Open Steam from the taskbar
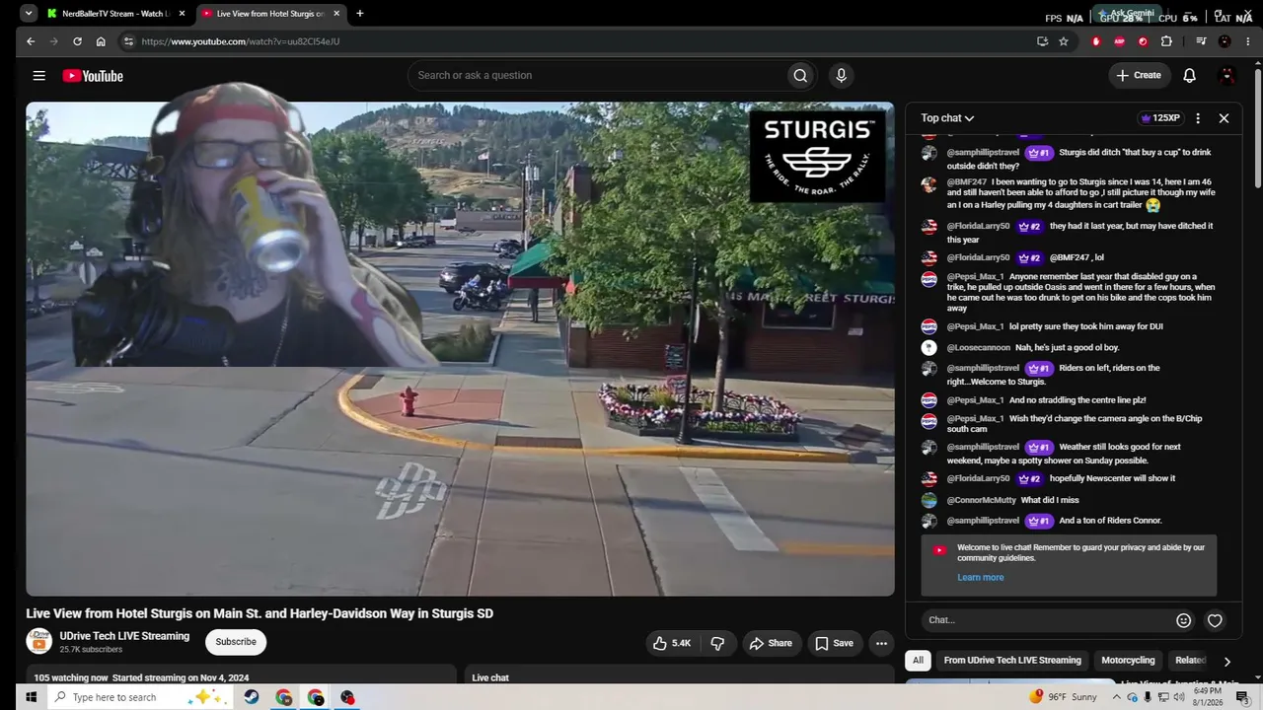 (252, 697)
